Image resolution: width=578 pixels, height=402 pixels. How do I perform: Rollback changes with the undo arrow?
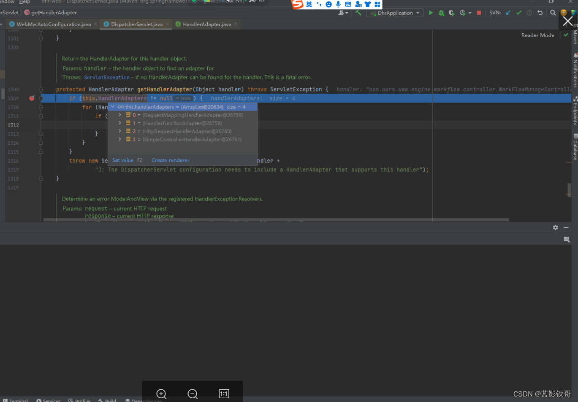540,13
